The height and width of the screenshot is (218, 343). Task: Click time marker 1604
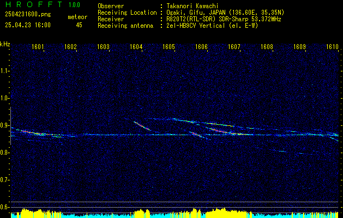click(x=136, y=46)
